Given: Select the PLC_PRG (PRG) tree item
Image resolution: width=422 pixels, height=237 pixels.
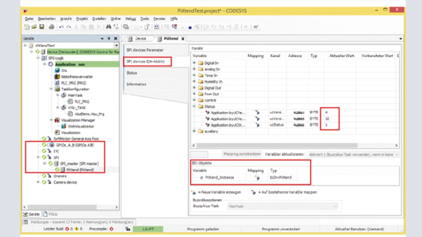Looking at the screenshot, I should coord(74,83).
